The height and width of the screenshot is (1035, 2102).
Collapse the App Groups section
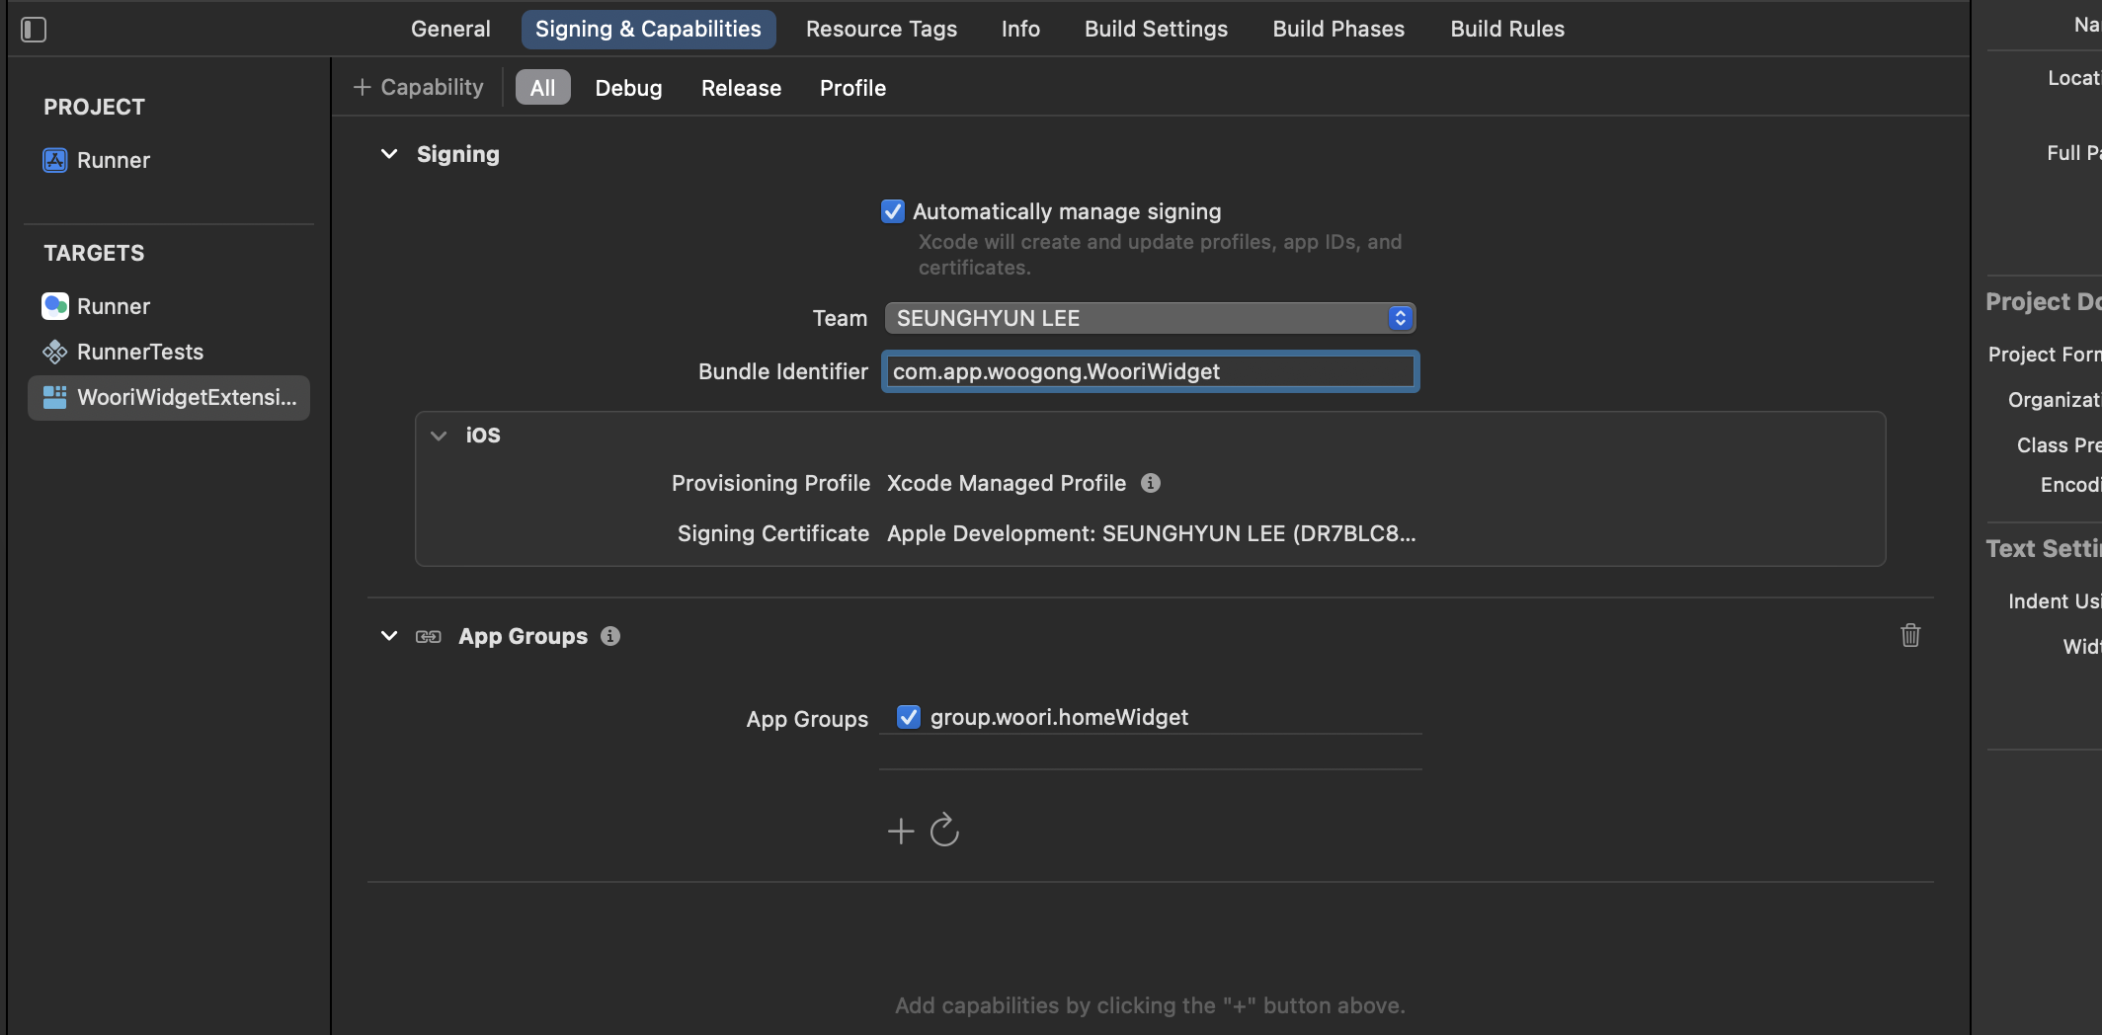coord(389,636)
